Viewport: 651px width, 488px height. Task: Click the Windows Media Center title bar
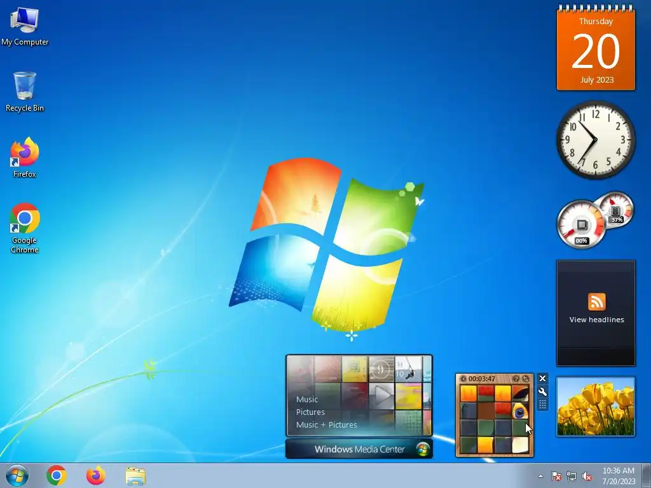359,449
